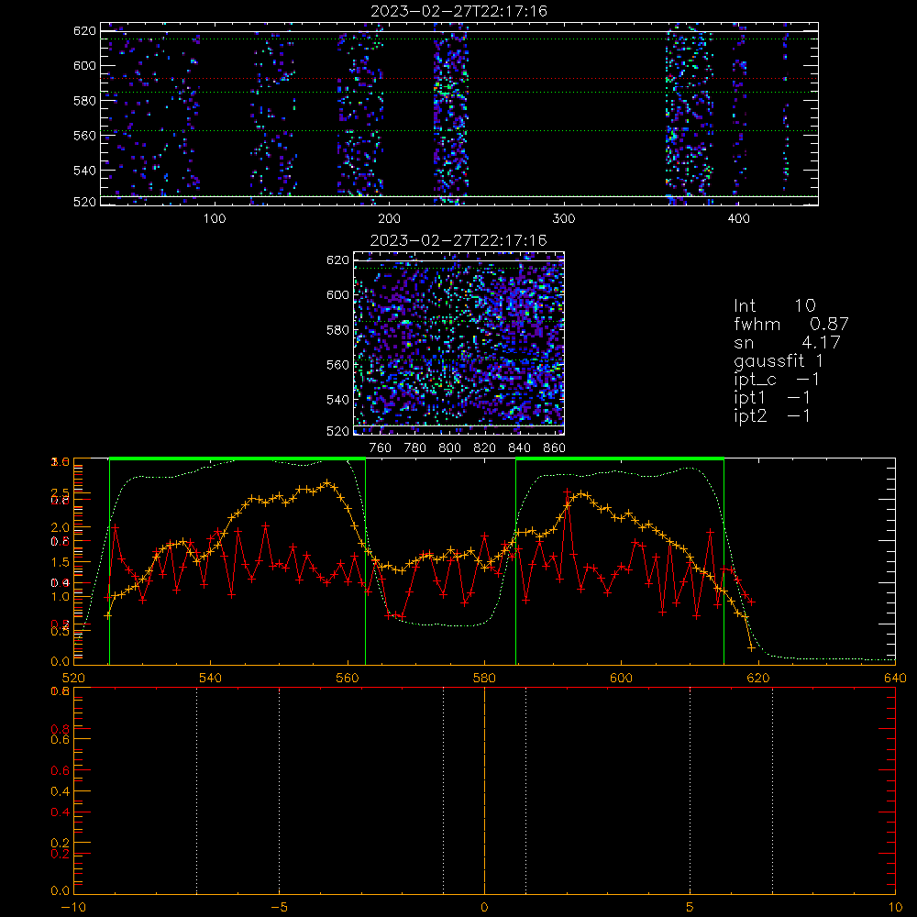Click the middle plot title timestamp
The height and width of the screenshot is (917, 917).
[x=458, y=240]
